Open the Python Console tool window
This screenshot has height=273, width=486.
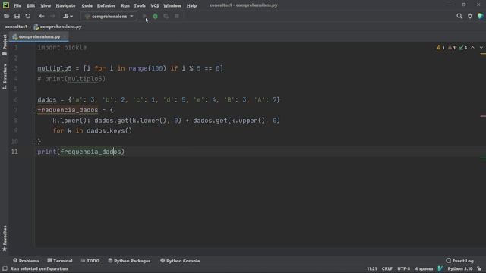point(180,261)
